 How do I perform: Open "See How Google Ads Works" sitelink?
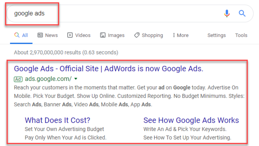(191, 120)
